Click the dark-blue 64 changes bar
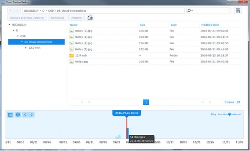This screenshot has height=151, width=250. (x=127, y=134)
